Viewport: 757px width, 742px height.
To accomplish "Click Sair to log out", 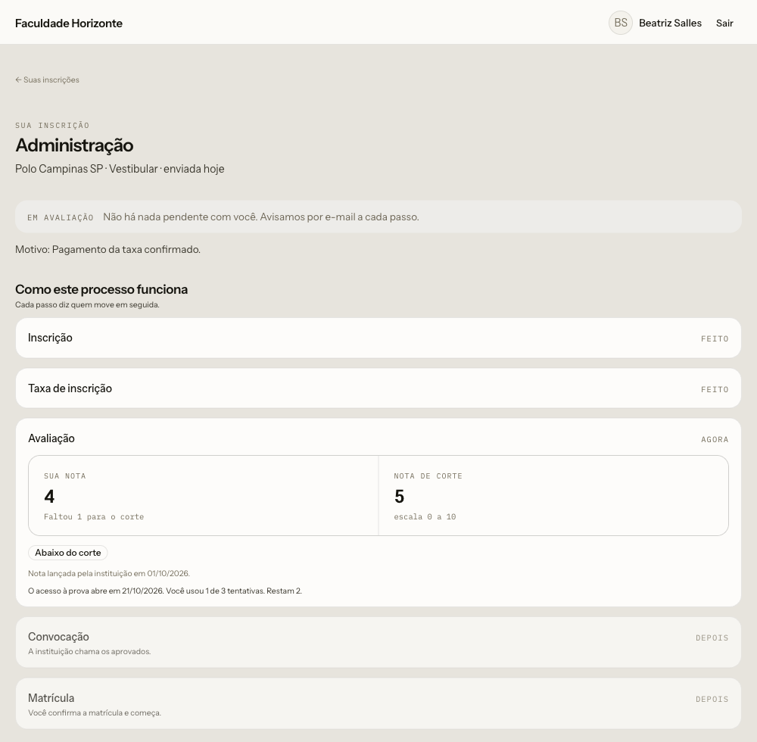I will (x=724, y=23).
